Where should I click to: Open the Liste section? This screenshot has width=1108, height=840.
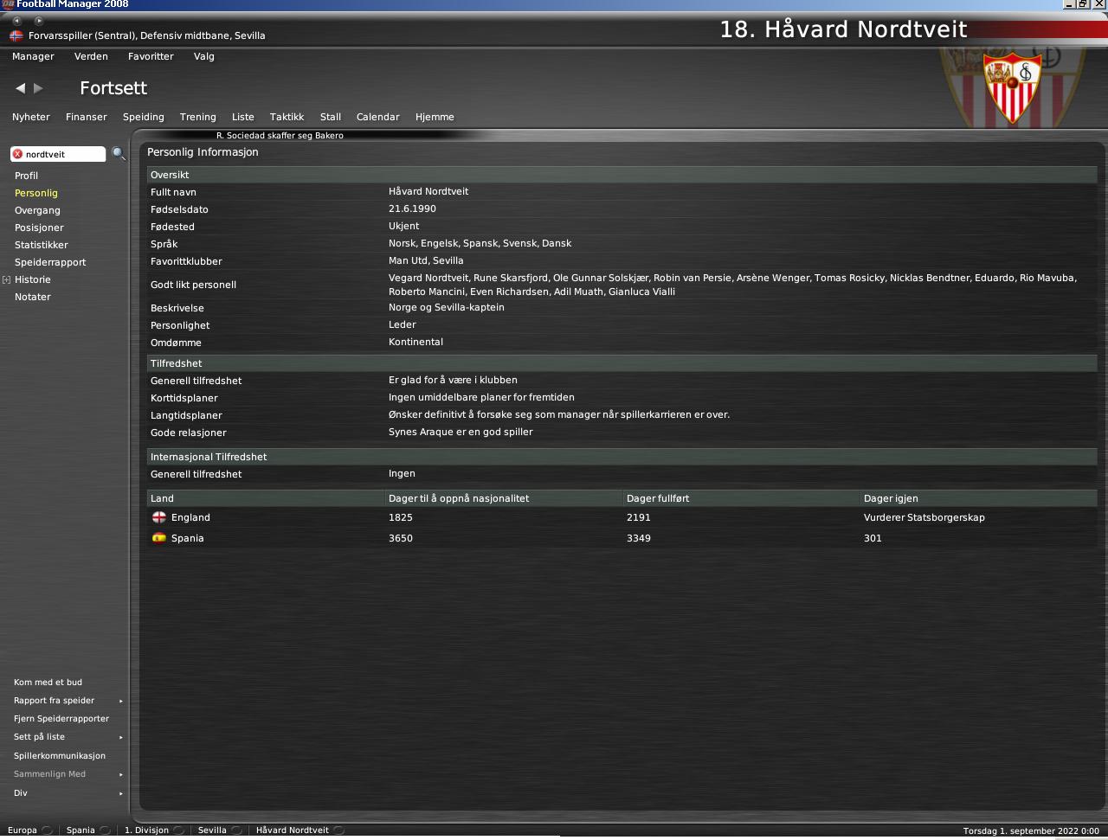243,117
